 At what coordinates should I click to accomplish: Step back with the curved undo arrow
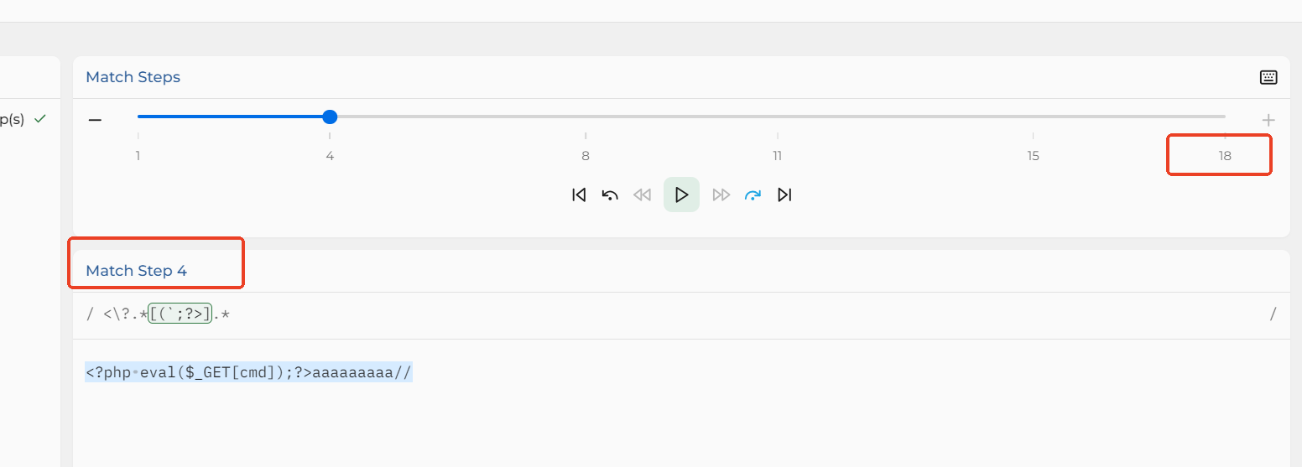click(611, 195)
